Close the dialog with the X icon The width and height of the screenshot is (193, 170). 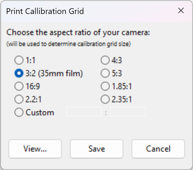181,11
